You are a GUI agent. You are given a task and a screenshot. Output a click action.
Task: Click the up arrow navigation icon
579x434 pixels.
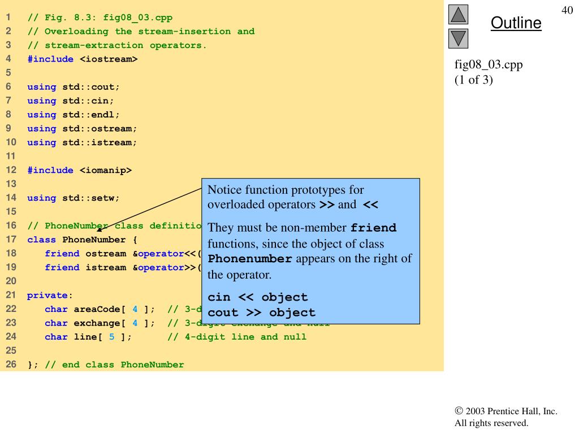459,15
